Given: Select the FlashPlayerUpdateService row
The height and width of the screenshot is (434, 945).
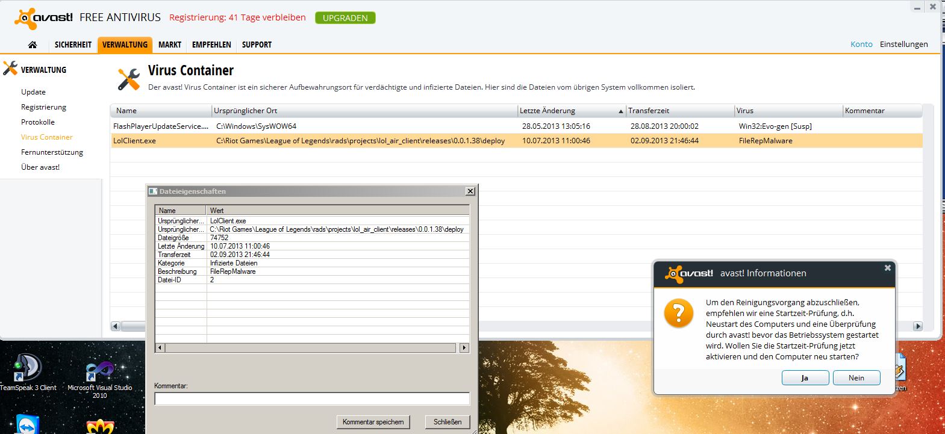Looking at the screenshot, I should point(516,126).
